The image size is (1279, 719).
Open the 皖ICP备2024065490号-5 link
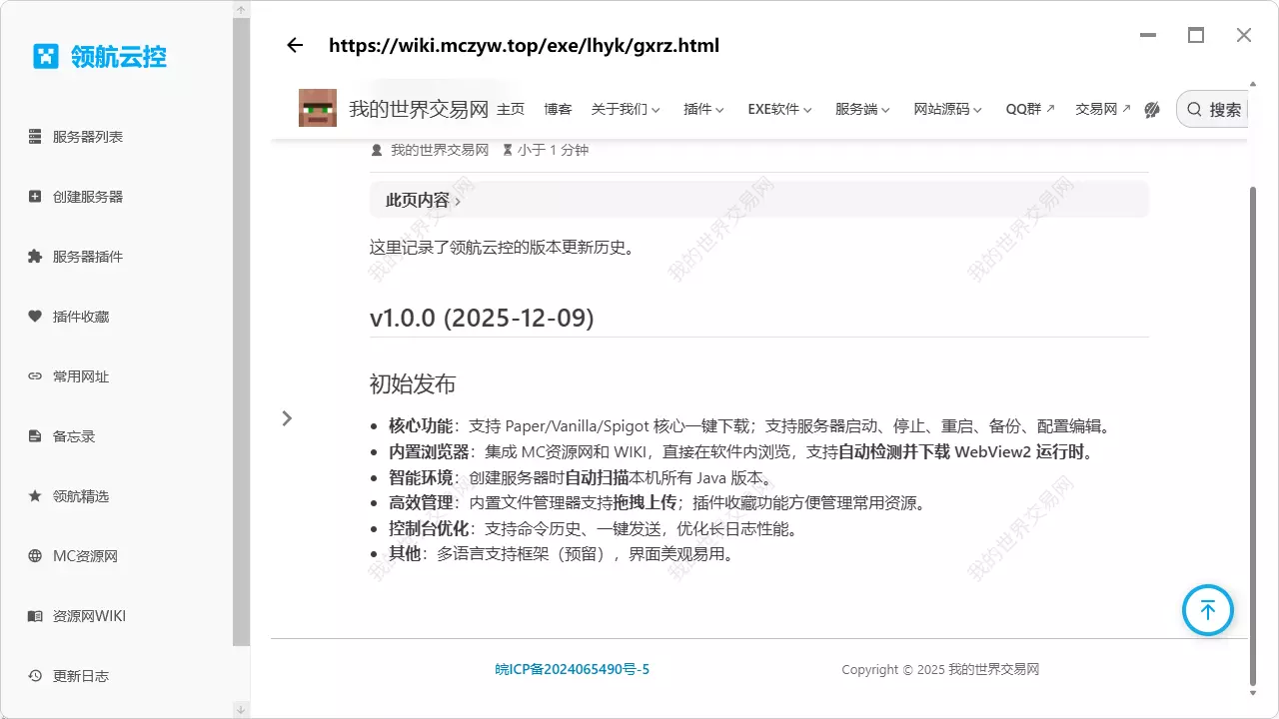573,669
